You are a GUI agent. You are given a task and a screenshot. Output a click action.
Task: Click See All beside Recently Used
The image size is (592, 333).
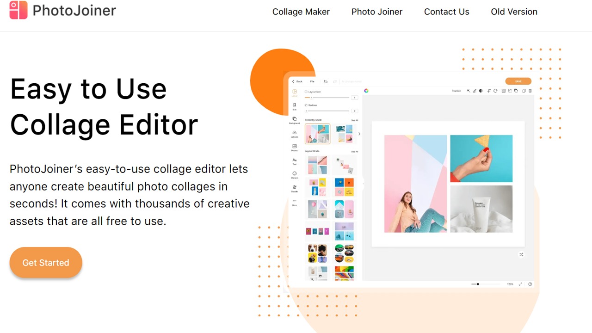[354, 120]
